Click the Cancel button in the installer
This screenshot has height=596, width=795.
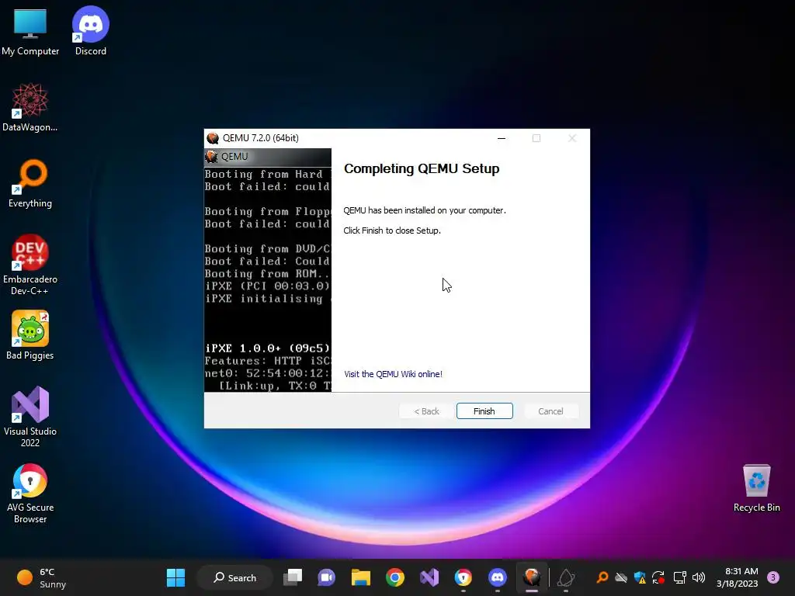[x=550, y=411]
